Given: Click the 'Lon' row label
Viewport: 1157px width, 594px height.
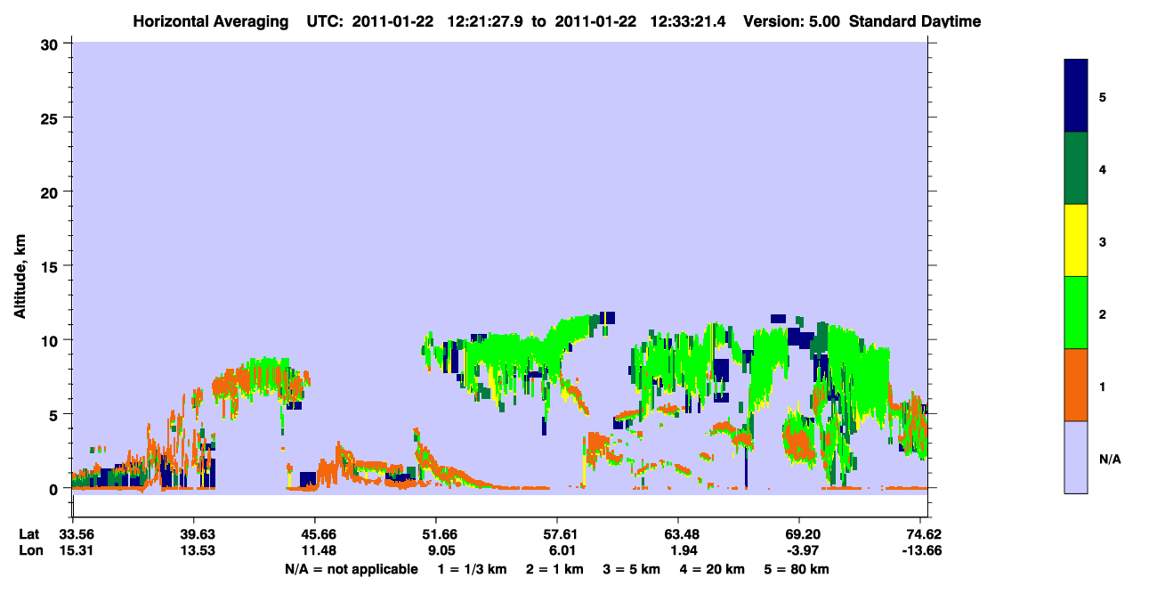Looking at the screenshot, I should point(29,550).
